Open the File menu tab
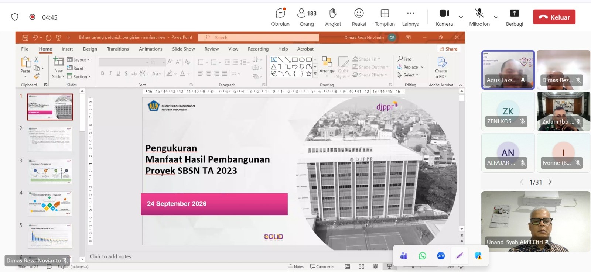 tap(25, 49)
